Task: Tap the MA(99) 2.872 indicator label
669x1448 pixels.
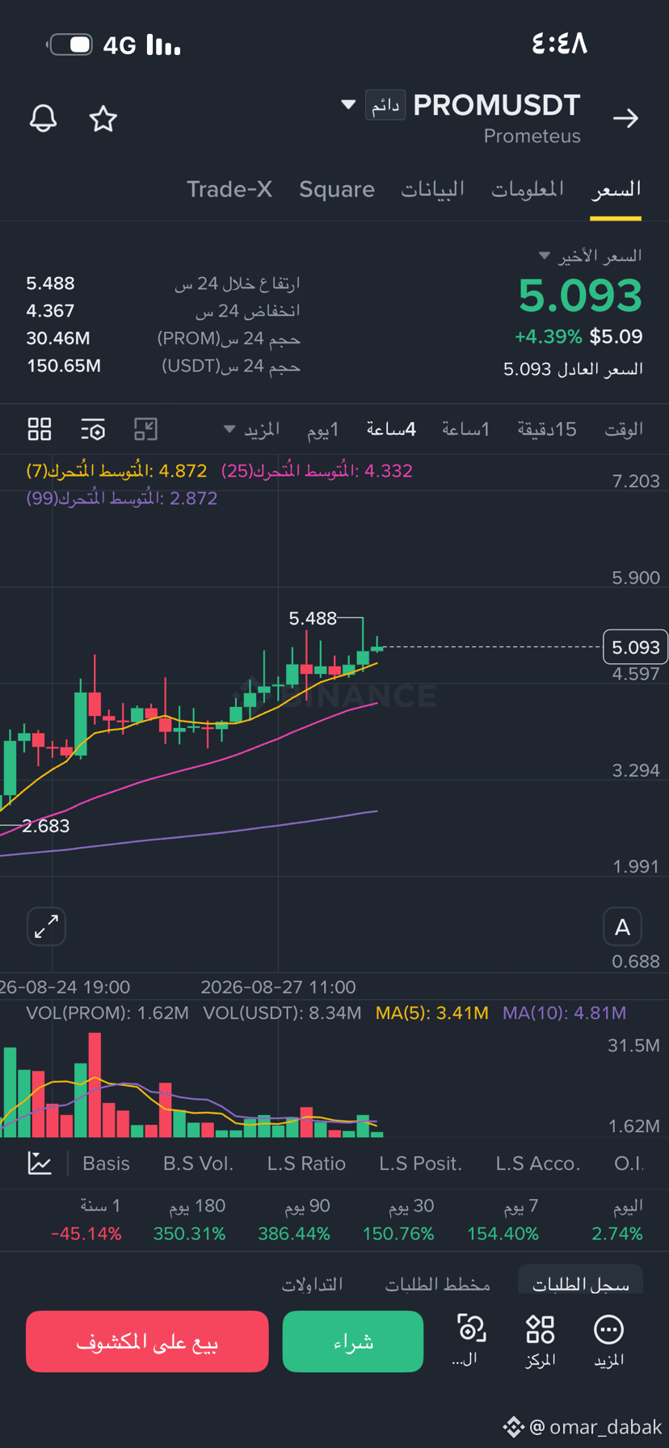Action: (122, 498)
